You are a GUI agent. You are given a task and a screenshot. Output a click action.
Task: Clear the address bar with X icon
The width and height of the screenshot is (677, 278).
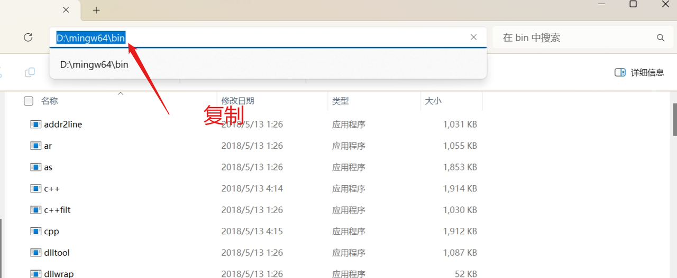pos(473,37)
